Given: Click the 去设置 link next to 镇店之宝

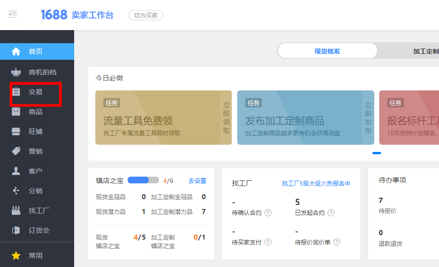Looking at the screenshot, I should (198, 180).
